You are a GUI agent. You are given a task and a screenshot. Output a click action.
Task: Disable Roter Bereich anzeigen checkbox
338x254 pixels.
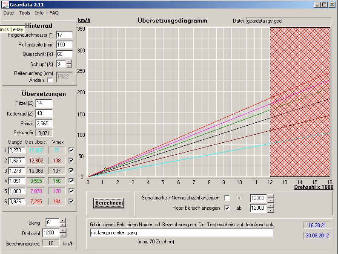[227, 208]
